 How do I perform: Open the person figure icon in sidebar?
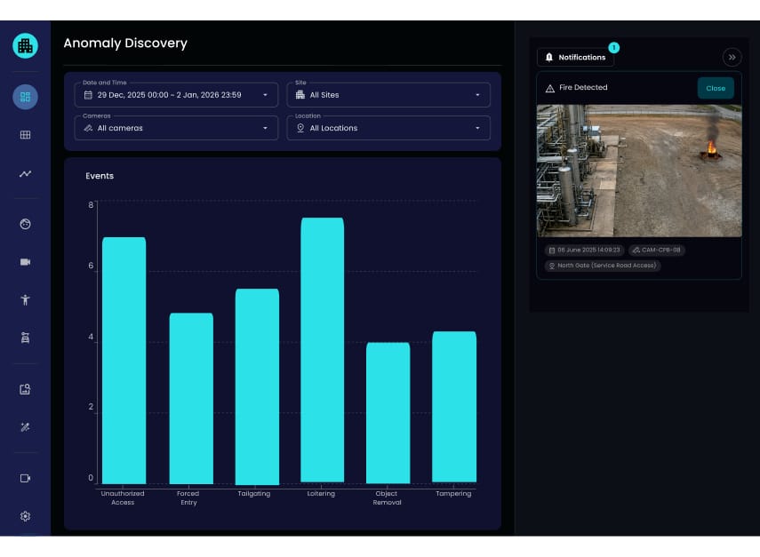pyautogui.click(x=25, y=299)
